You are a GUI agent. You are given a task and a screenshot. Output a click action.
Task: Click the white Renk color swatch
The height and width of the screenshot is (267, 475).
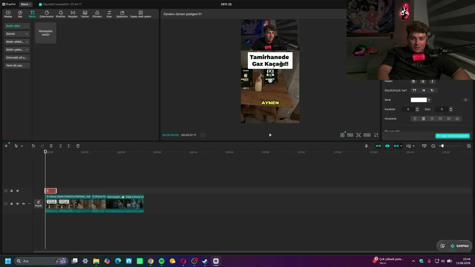point(419,100)
